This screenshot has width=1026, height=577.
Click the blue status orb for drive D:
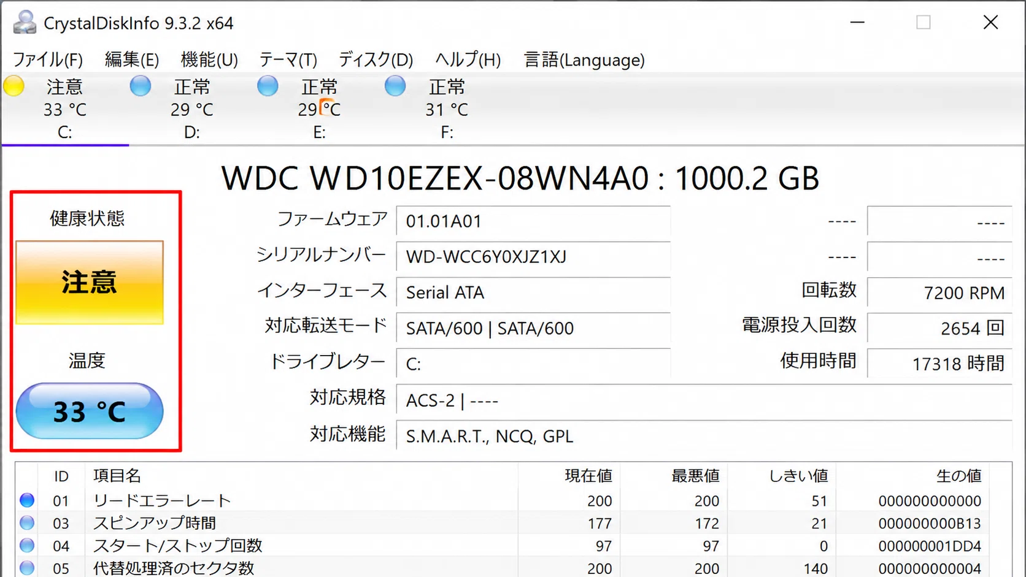pyautogui.click(x=141, y=86)
